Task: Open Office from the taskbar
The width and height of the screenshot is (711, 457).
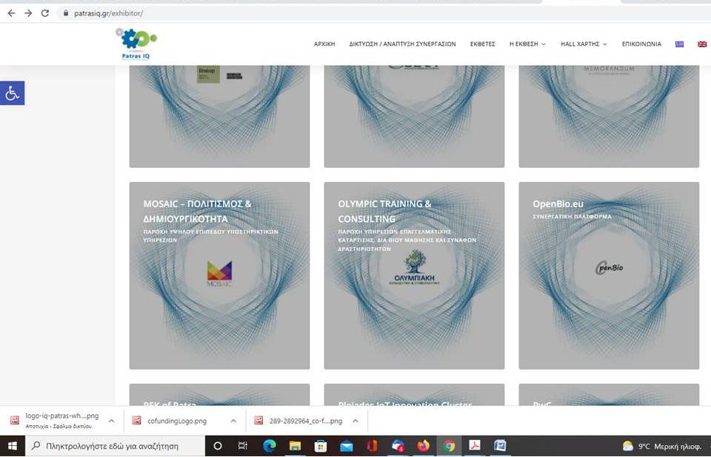Action: click(372, 446)
